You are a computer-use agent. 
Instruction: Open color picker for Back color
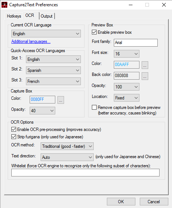[x=145, y=76]
